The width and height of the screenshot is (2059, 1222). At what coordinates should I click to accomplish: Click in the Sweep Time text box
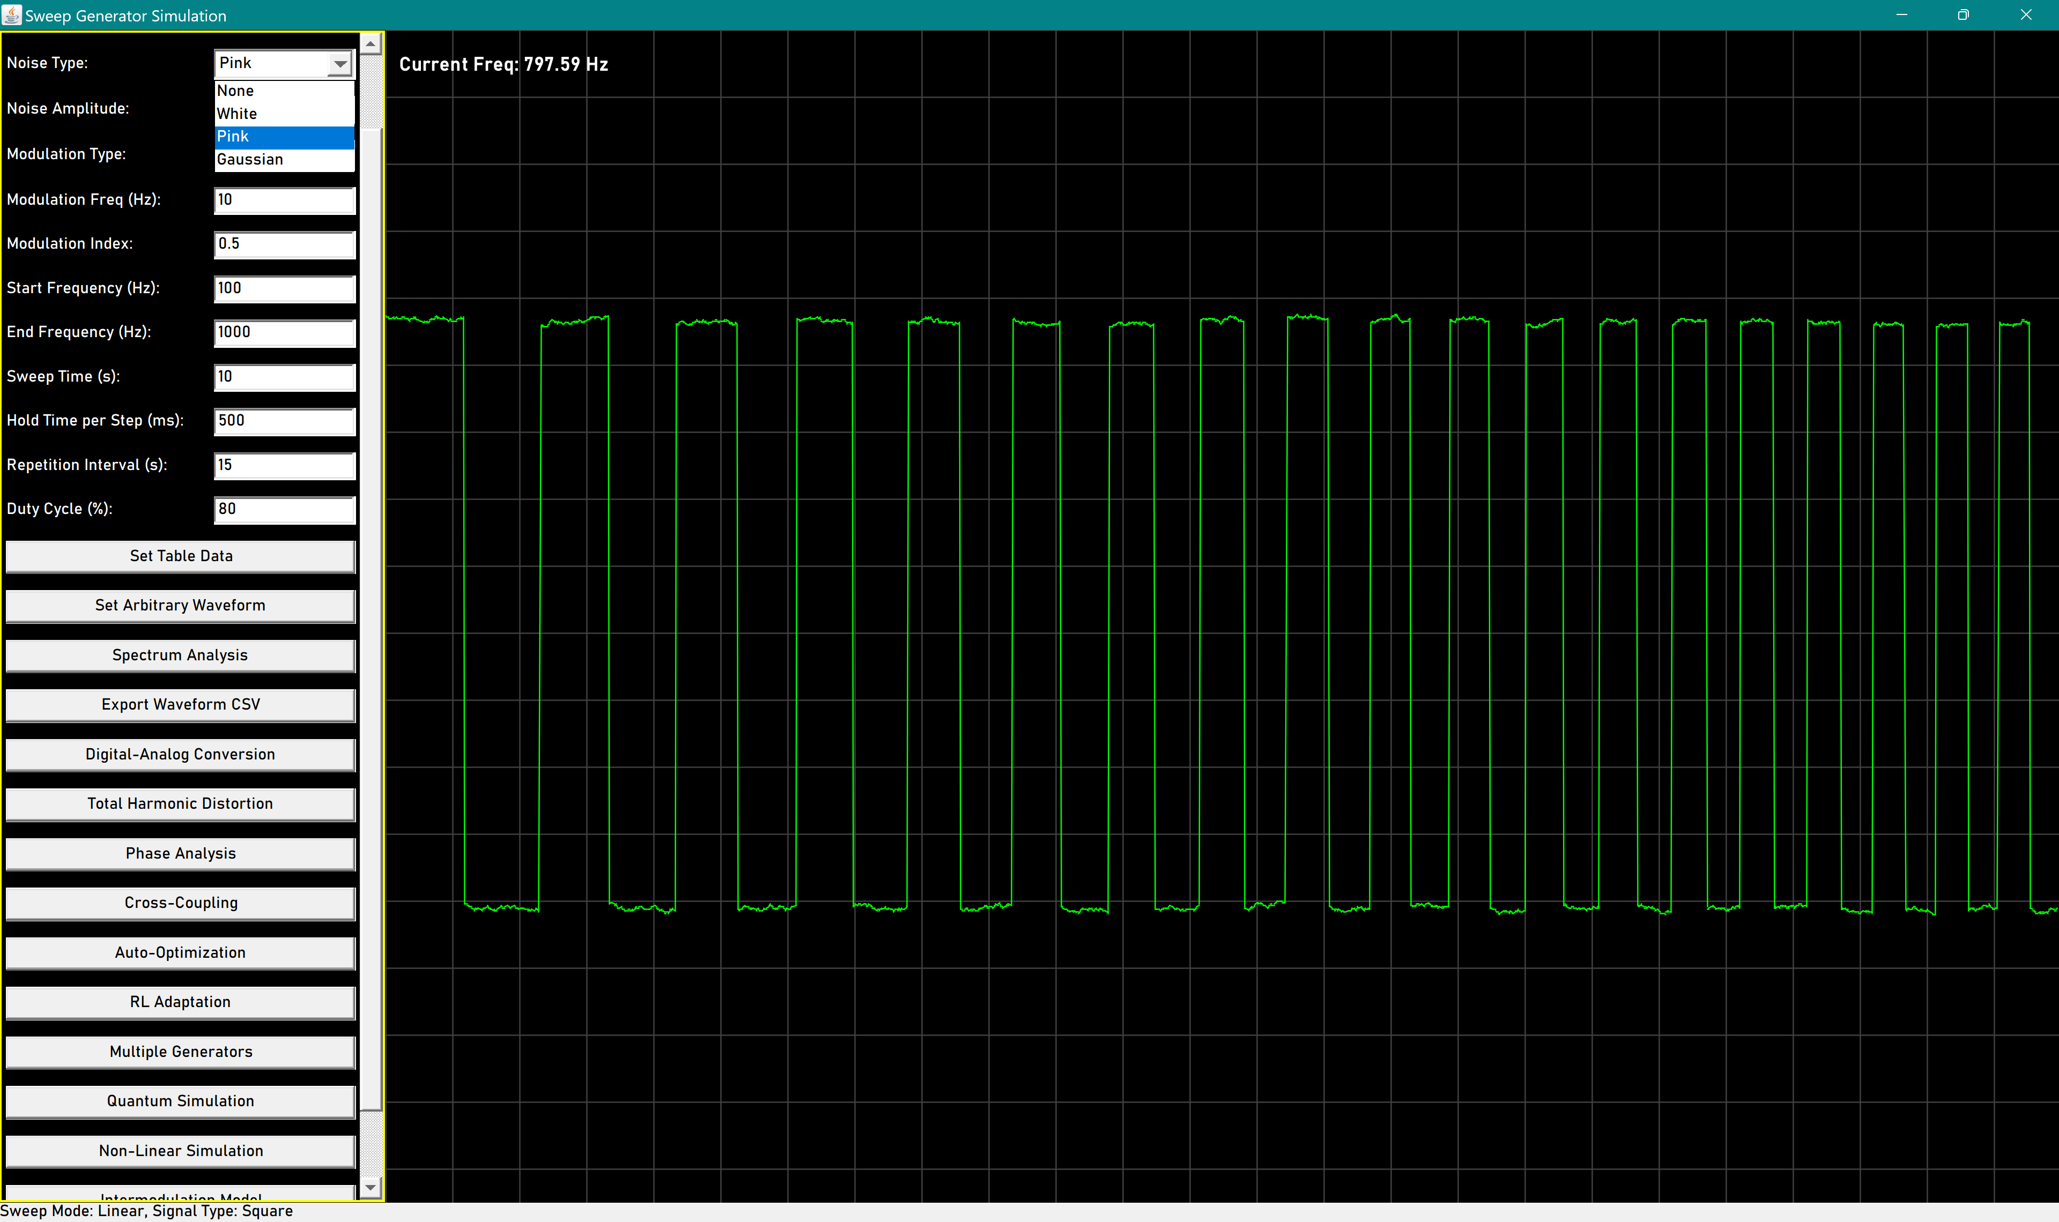(x=284, y=376)
